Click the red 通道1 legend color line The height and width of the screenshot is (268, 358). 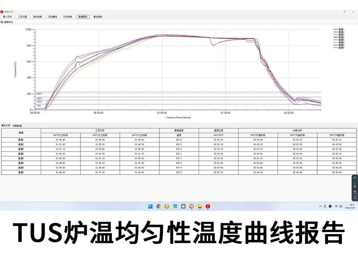pos(336,30)
